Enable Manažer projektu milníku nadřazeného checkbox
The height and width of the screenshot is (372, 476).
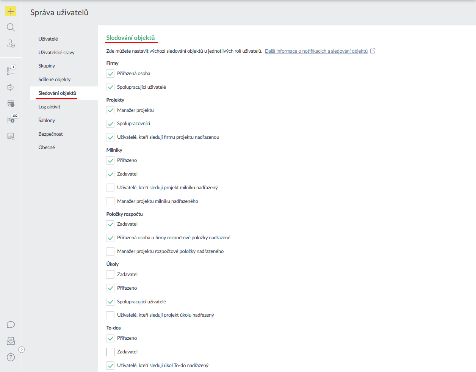(110, 201)
